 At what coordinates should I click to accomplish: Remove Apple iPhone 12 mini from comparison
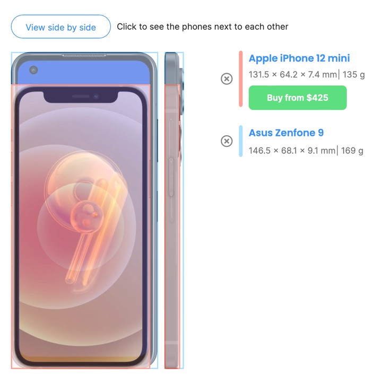(227, 79)
